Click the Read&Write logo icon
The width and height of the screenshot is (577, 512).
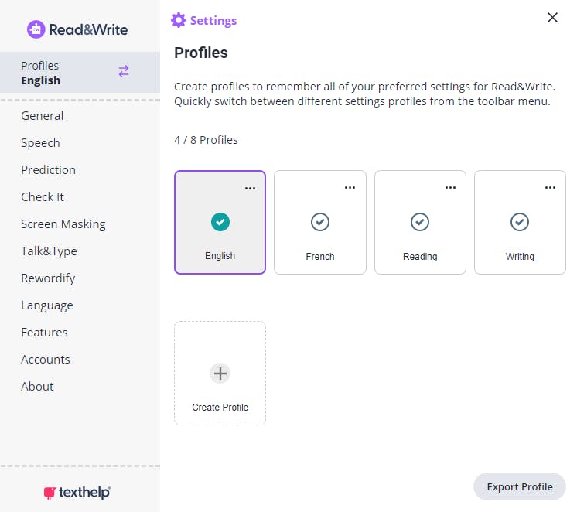(36, 30)
